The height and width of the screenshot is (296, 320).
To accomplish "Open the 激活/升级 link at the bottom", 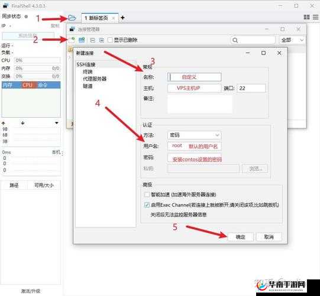I will coord(31,291).
